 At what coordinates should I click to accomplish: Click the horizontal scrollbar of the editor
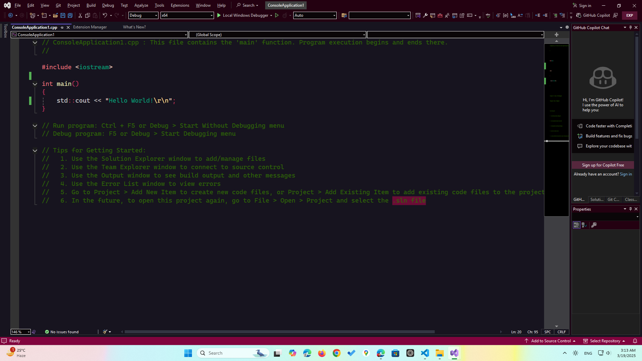point(279,332)
